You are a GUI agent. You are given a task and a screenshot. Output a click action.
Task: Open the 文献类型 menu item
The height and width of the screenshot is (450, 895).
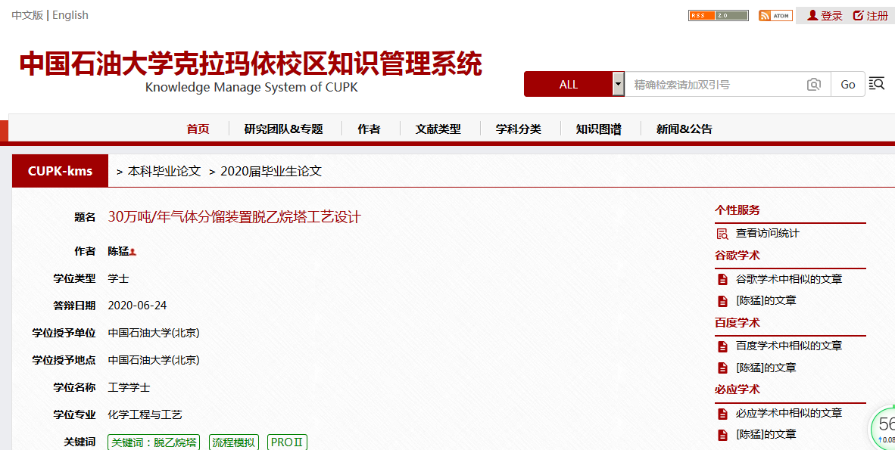click(x=438, y=129)
